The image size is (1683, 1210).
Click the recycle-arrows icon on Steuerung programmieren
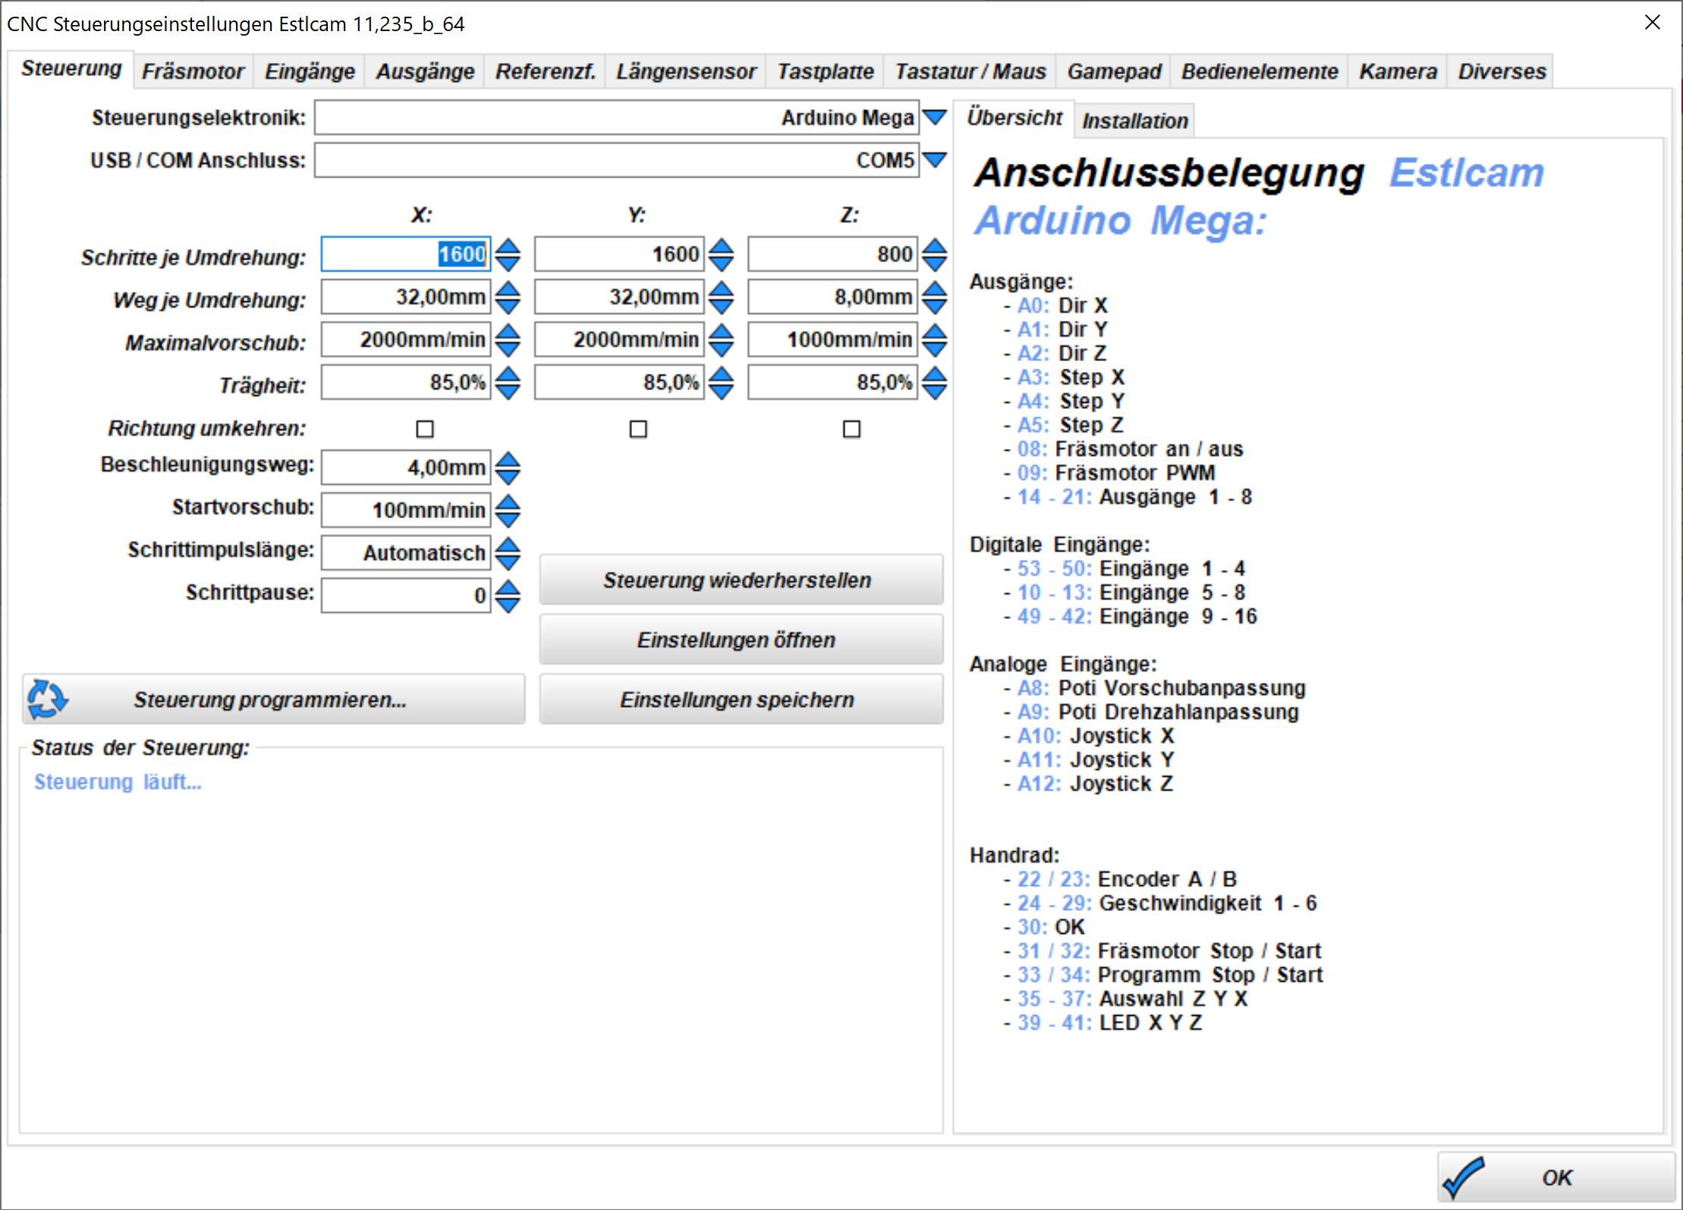tap(47, 699)
